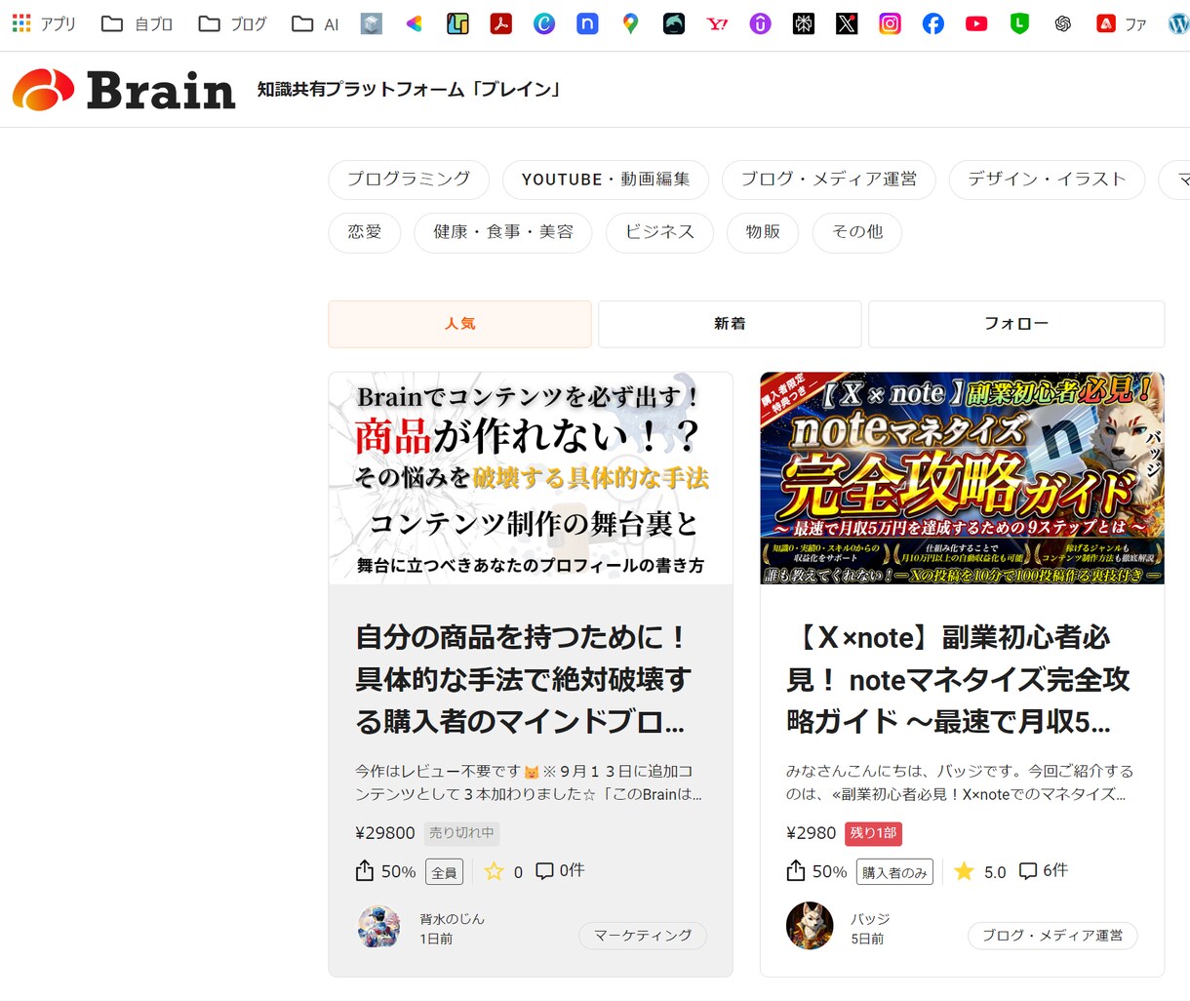
Task: Click the ¥29800 price text
Action: (x=385, y=833)
